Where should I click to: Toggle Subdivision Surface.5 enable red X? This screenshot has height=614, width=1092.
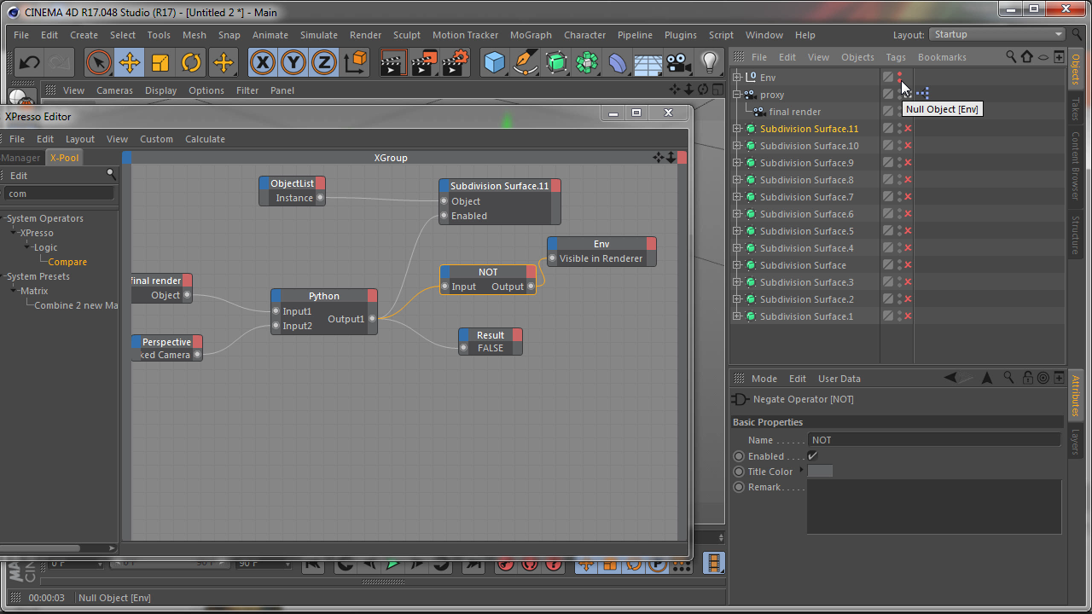coord(909,231)
